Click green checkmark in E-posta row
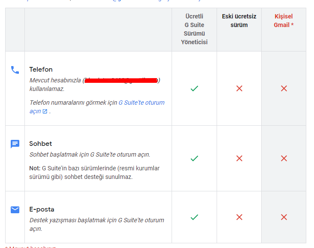 coord(194,217)
